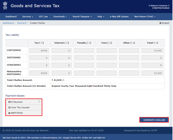This screenshot has width=173, height=140.
Task: Follow the Payment breadcrumb link
Action: pos(22,23)
